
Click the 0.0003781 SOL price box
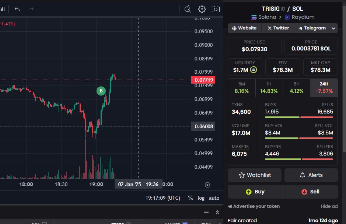coord(311,46)
